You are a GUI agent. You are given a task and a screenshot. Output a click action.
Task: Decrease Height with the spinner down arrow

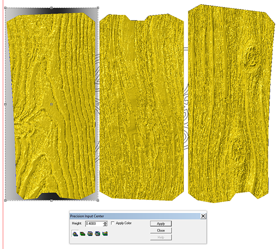point(105,225)
